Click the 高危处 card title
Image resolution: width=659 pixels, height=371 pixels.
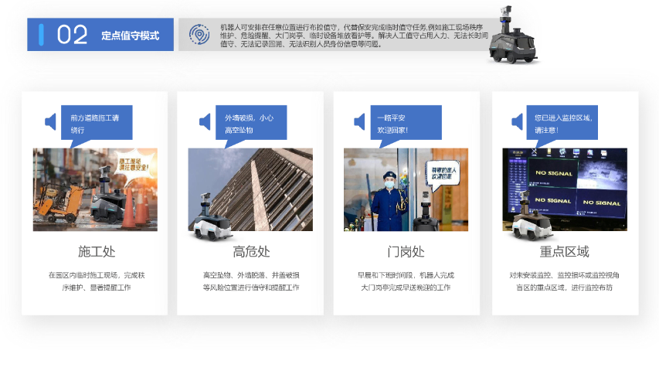pyautogui.click(x=251, y=252)
